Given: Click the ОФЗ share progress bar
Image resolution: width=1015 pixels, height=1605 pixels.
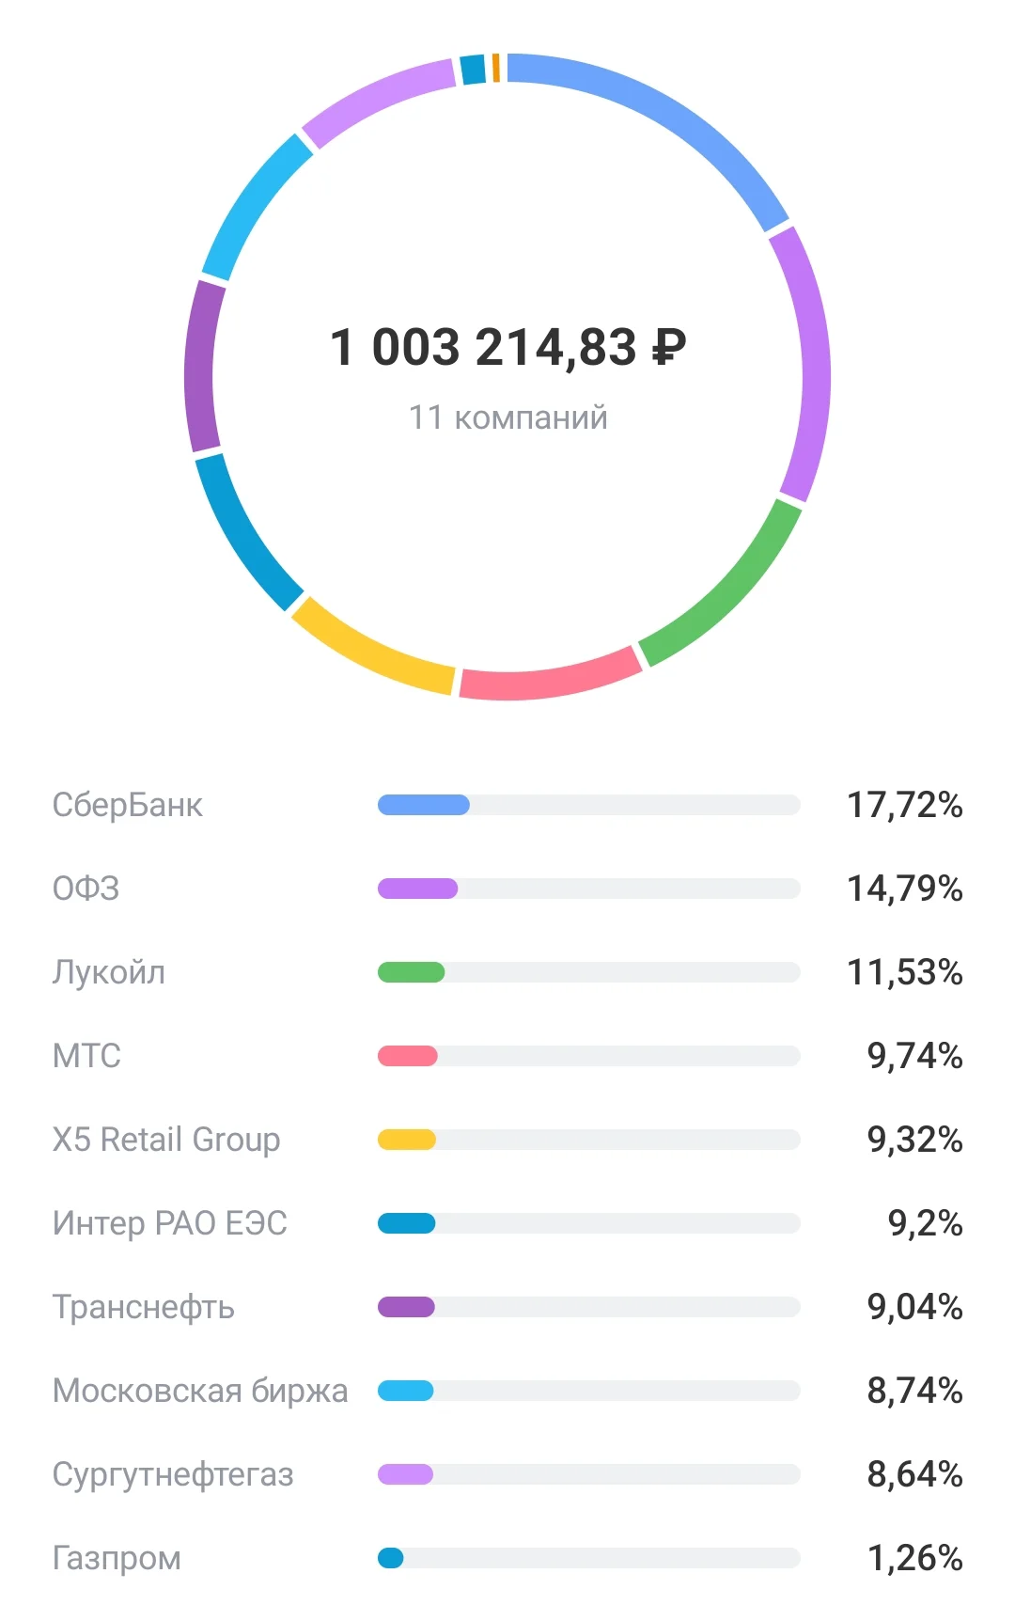Looking at the screenshot, I should coord(588,889).
